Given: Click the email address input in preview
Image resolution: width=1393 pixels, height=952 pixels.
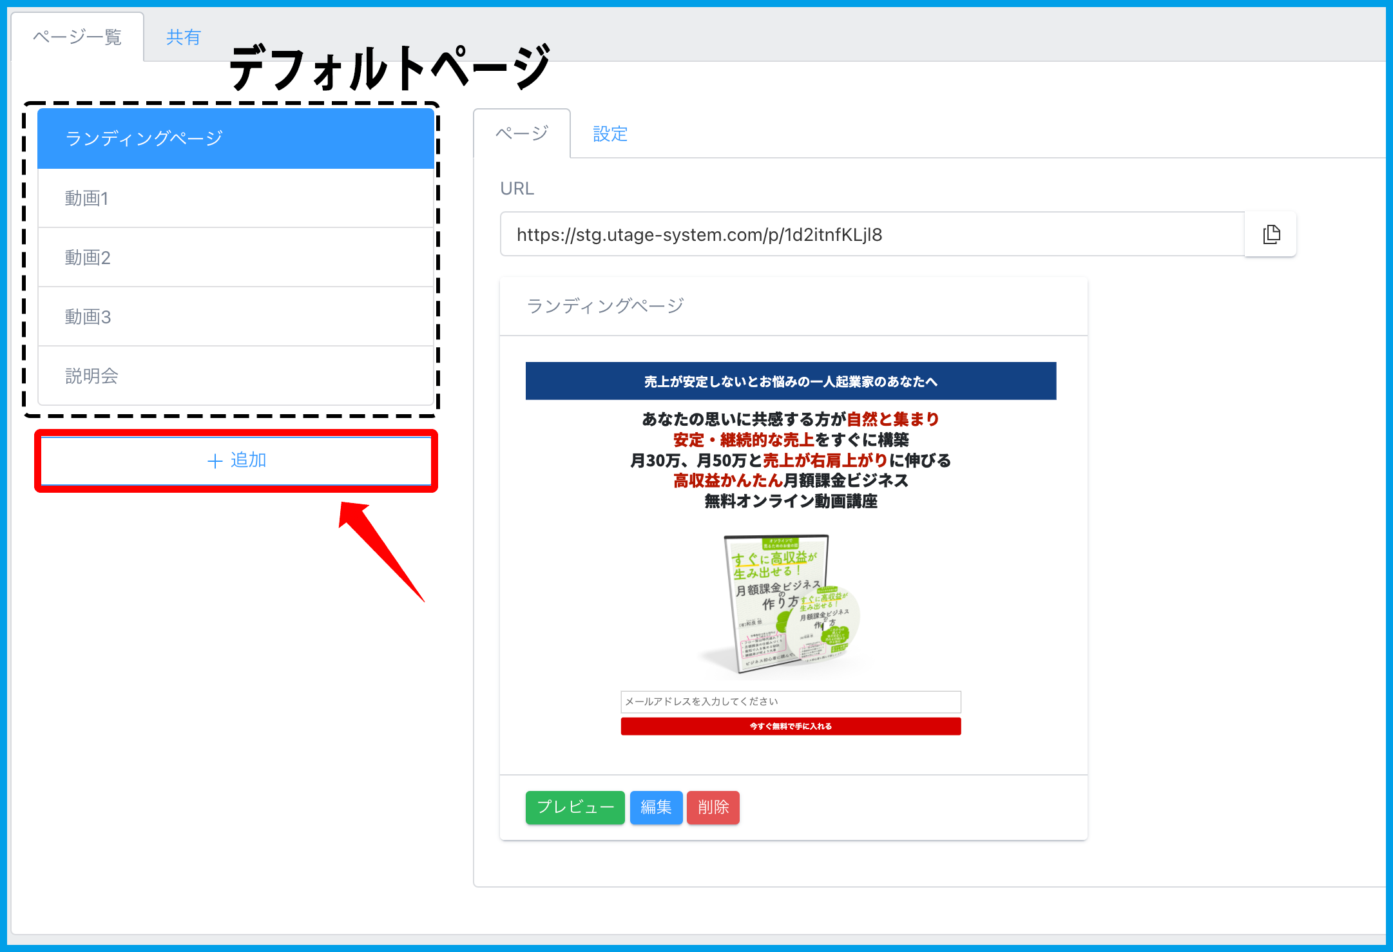Looking at the screenshot, I should tap(791, 701).
